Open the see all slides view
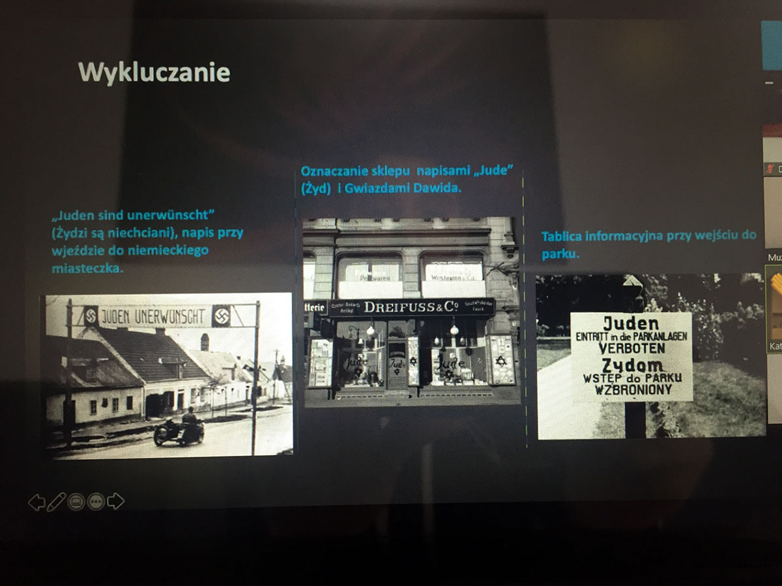 click(x=76, y=501)
